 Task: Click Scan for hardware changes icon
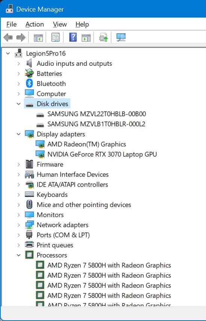121,37
